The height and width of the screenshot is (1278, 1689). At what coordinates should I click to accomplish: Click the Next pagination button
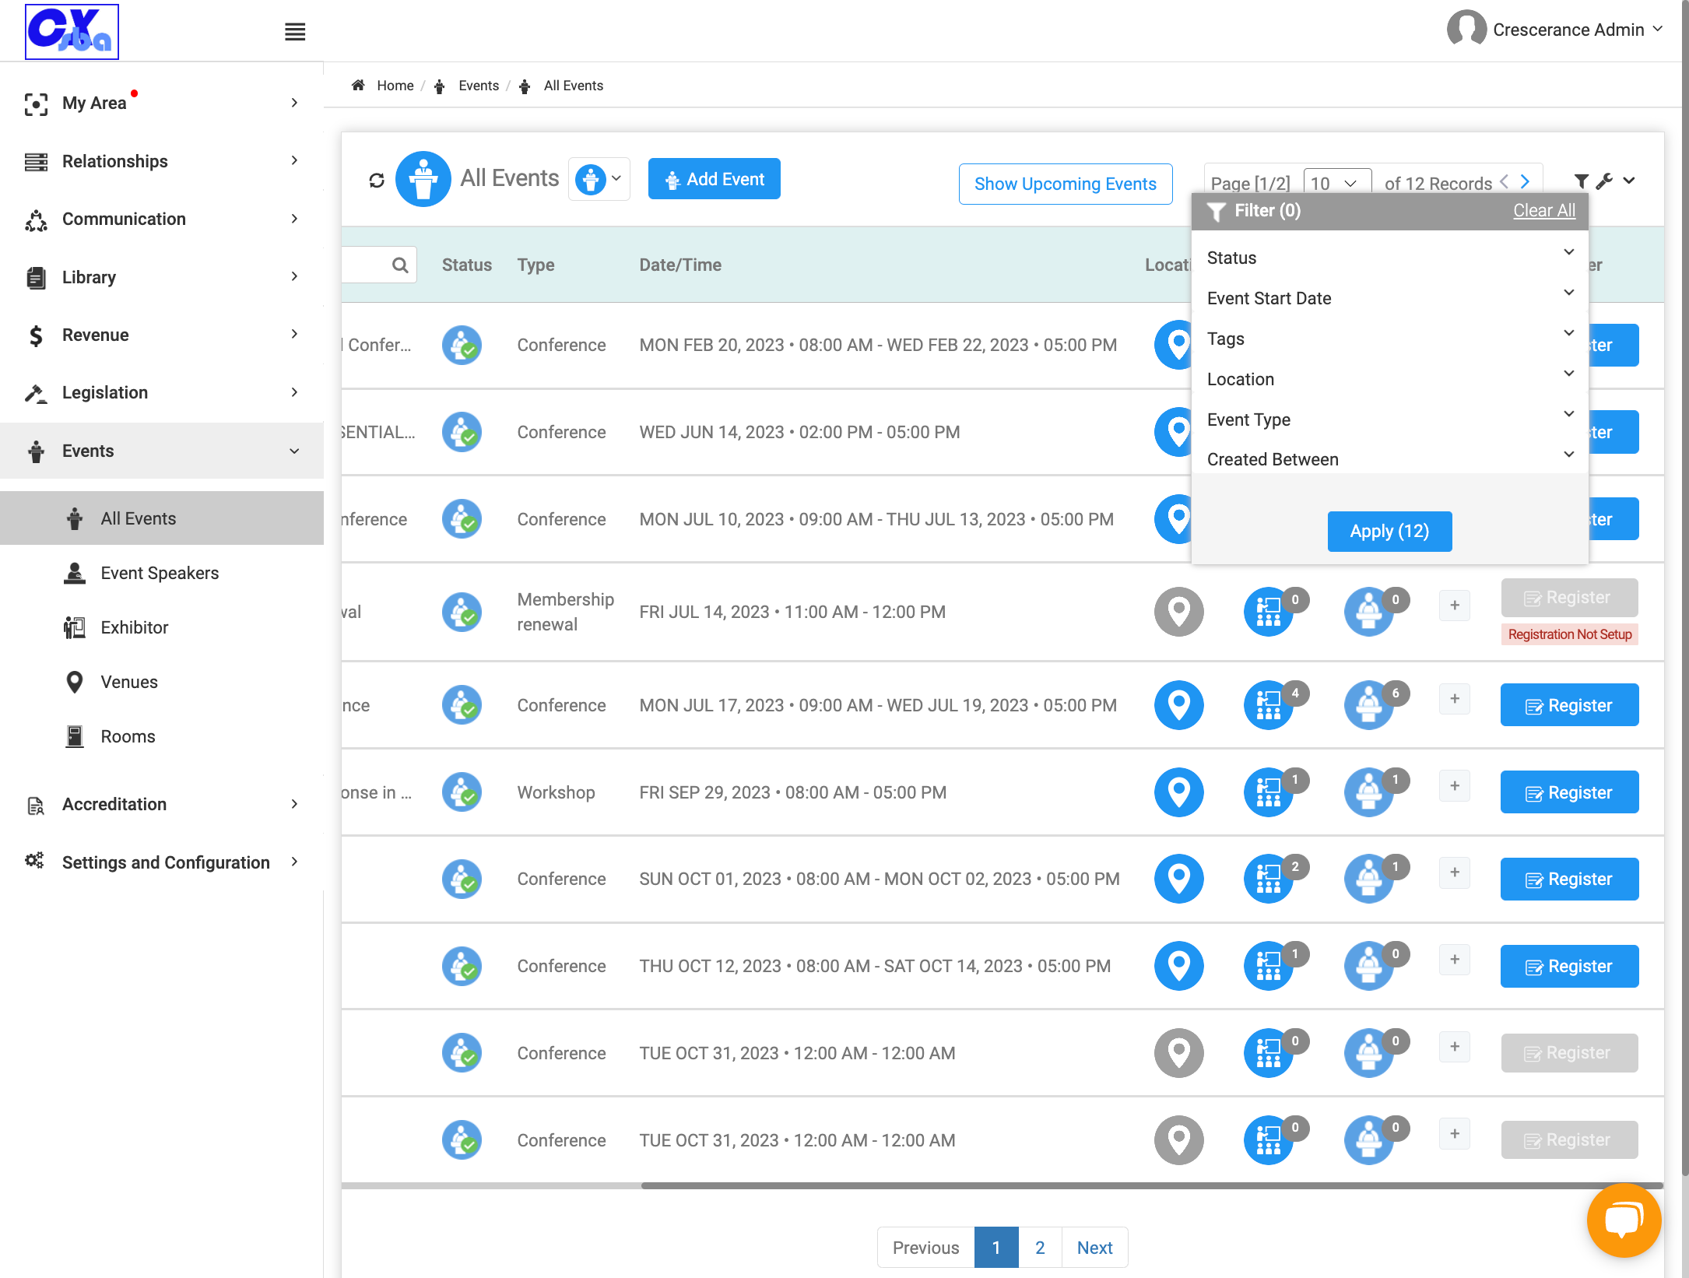tap(1094, 1248)
